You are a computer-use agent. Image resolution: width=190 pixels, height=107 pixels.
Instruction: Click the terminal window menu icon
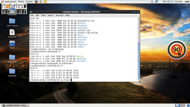(x=31, y=12)
